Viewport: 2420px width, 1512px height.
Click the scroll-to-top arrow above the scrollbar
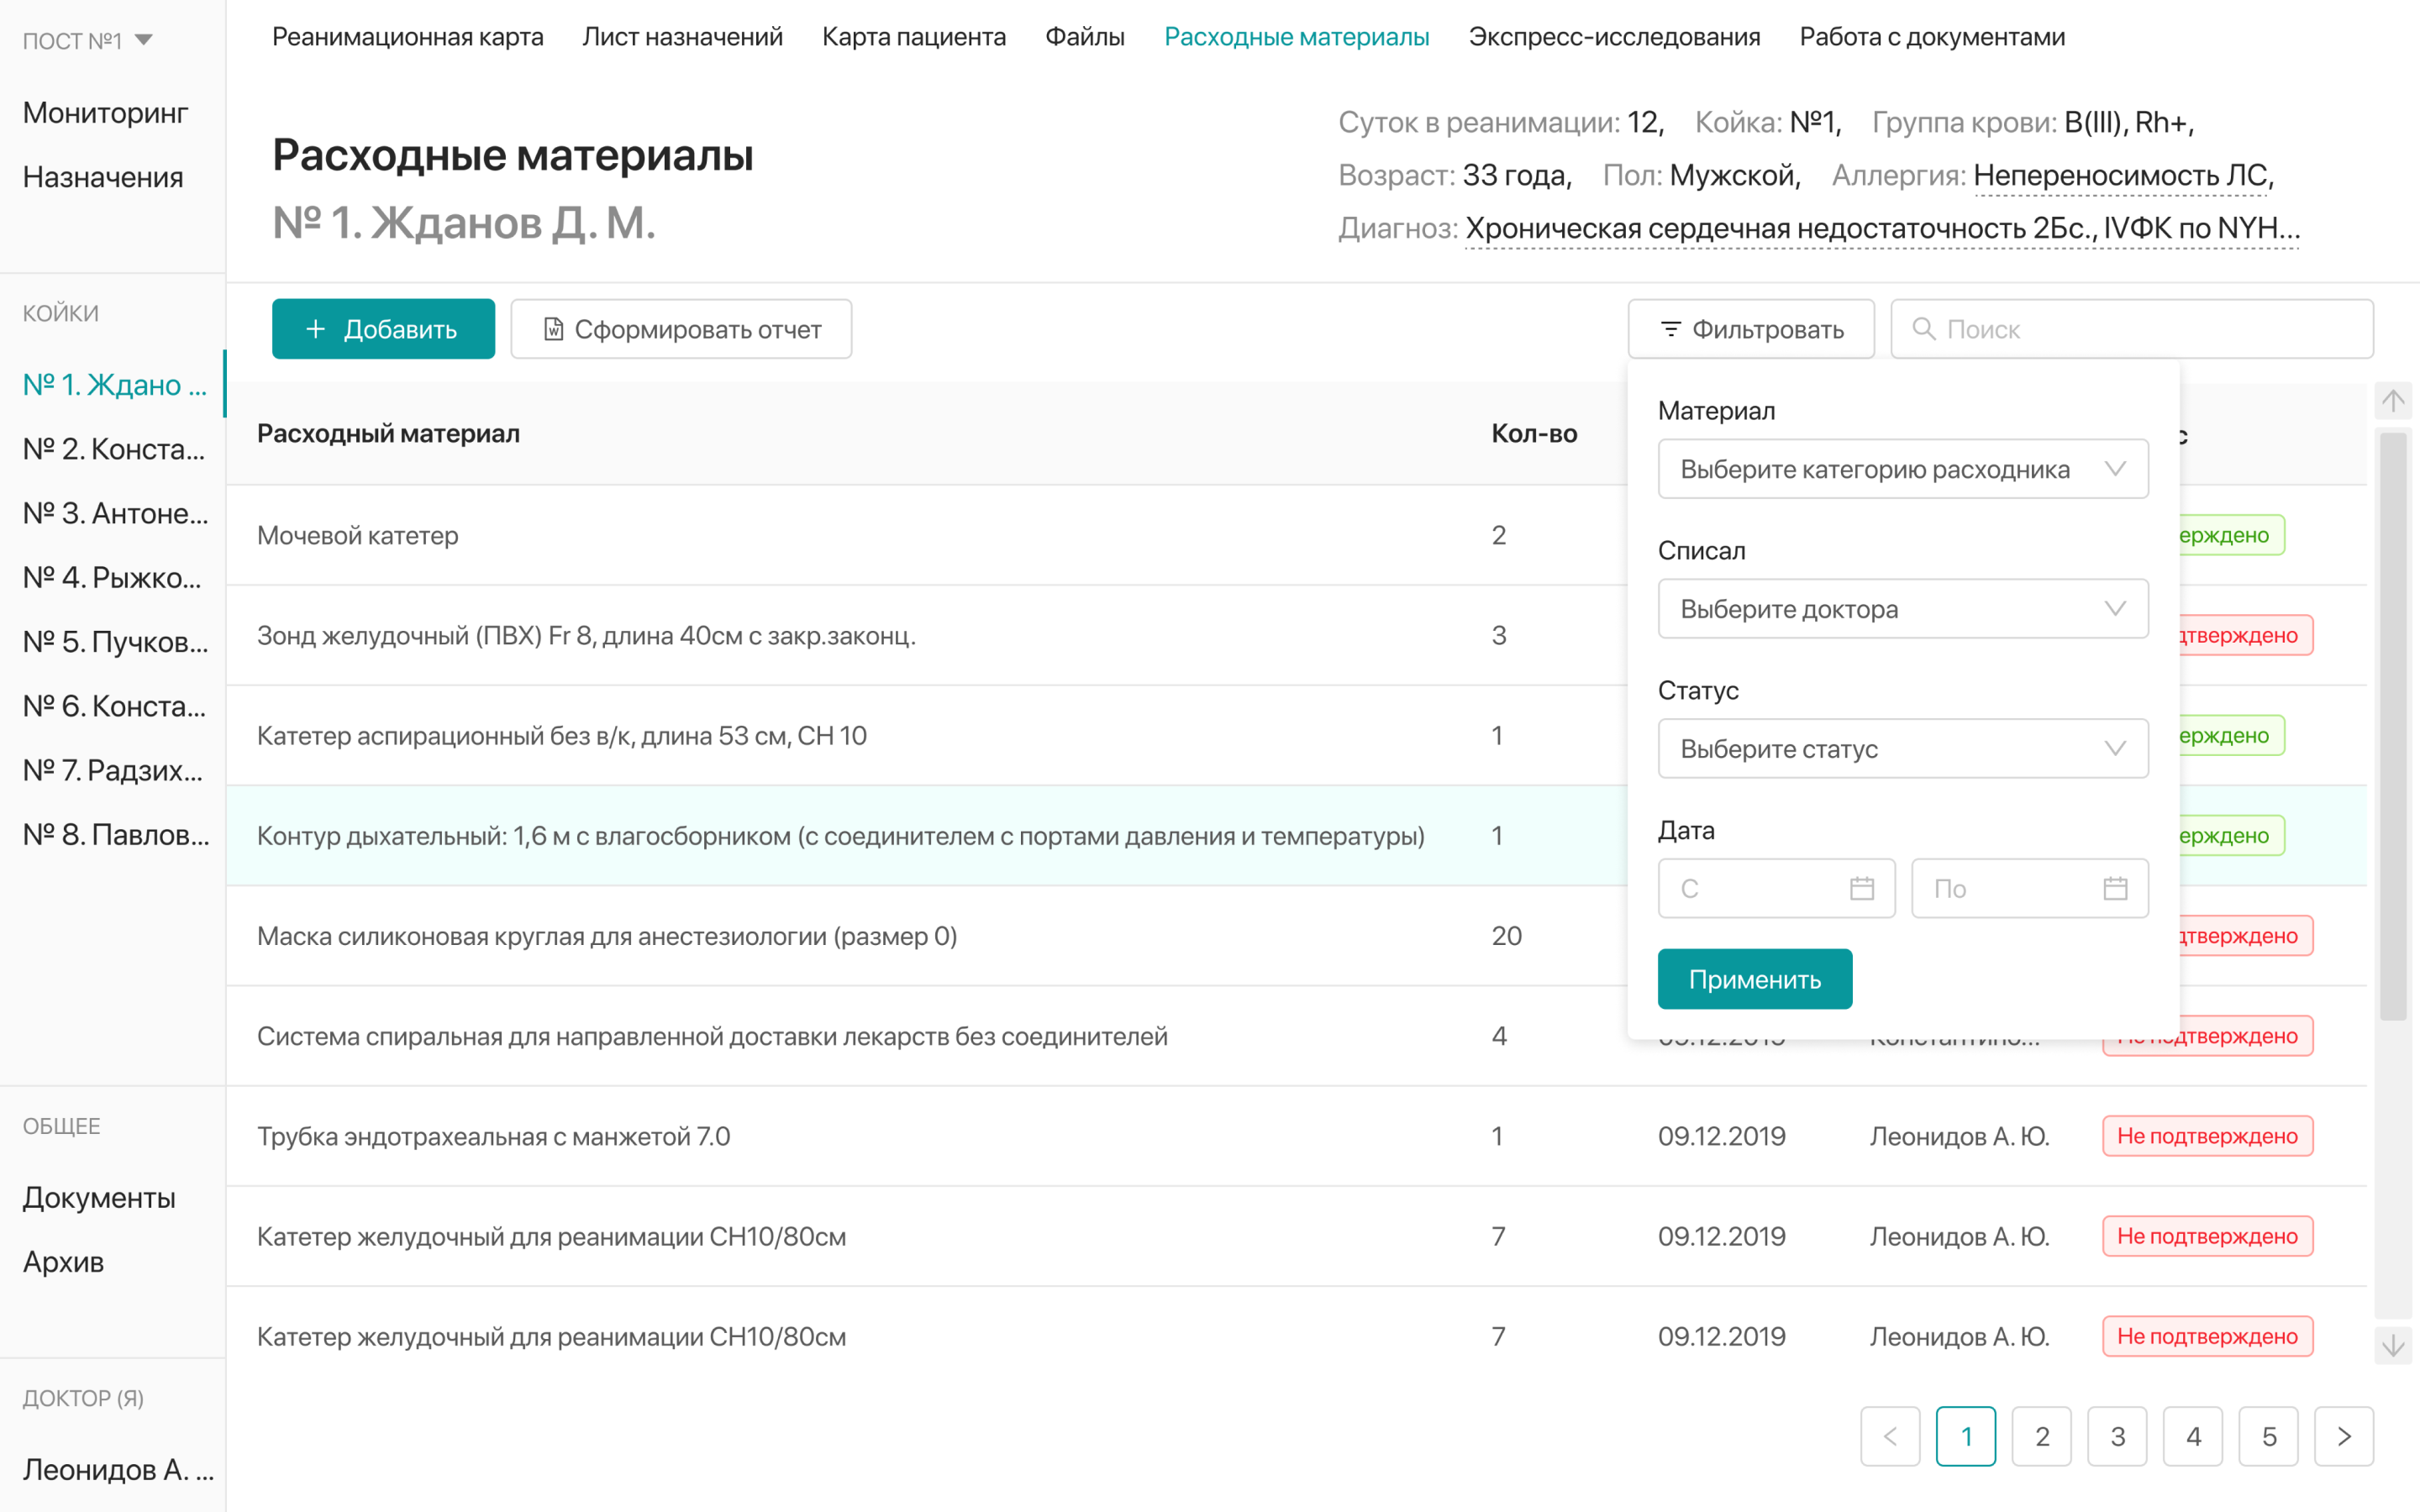point(2393,399)
